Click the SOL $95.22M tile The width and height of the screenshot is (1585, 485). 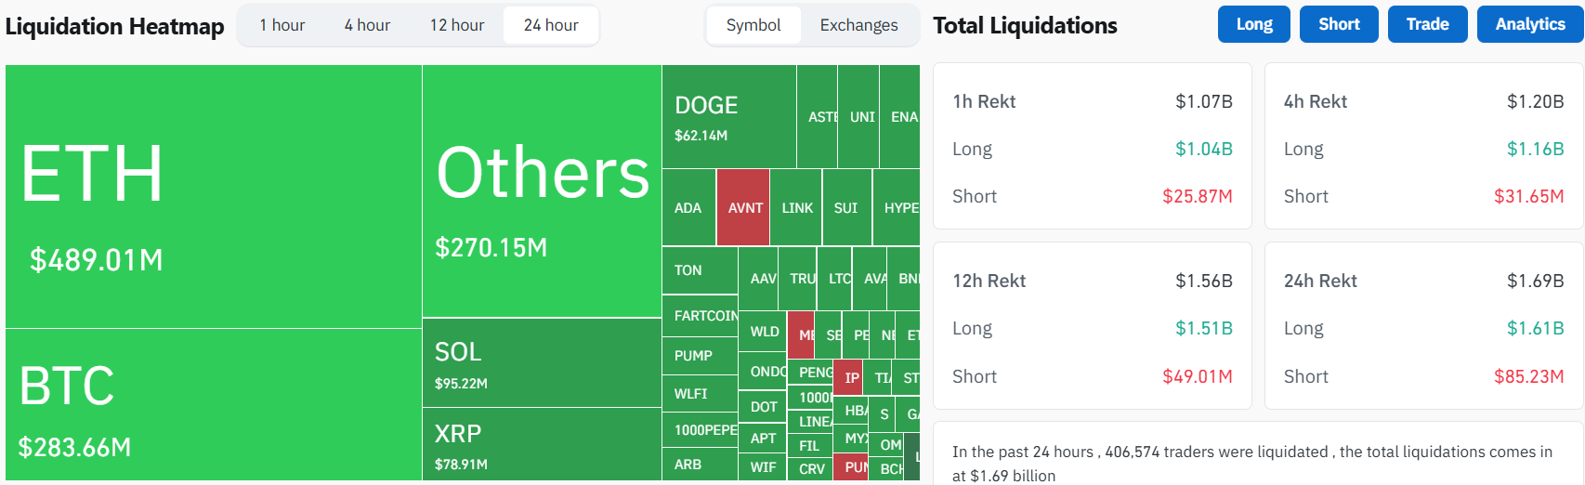[542, 363]
